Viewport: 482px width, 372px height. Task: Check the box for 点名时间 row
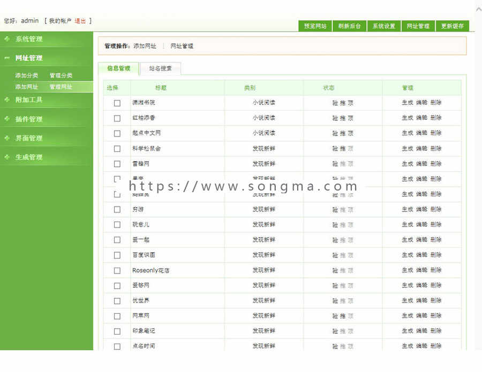click(x=117, y=346)
